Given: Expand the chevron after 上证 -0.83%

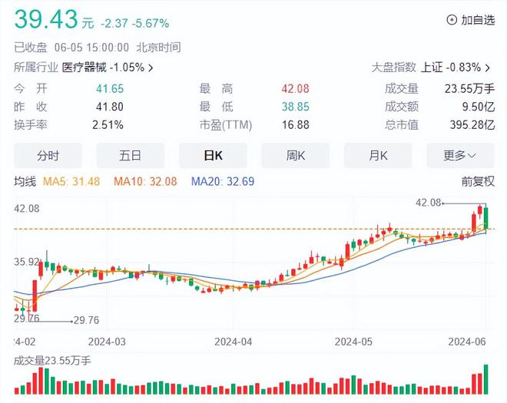Looking at the screenshot, I should point(492,68).
